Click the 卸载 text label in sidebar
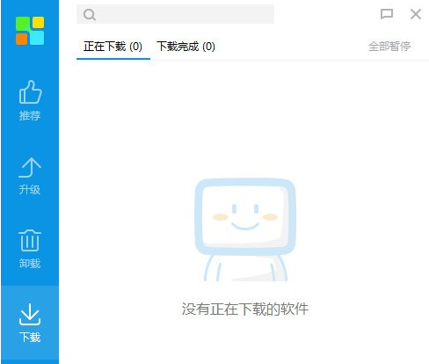The width and height of the screenshot is (429, 364). pyautogui.click(x=30, y=264)
